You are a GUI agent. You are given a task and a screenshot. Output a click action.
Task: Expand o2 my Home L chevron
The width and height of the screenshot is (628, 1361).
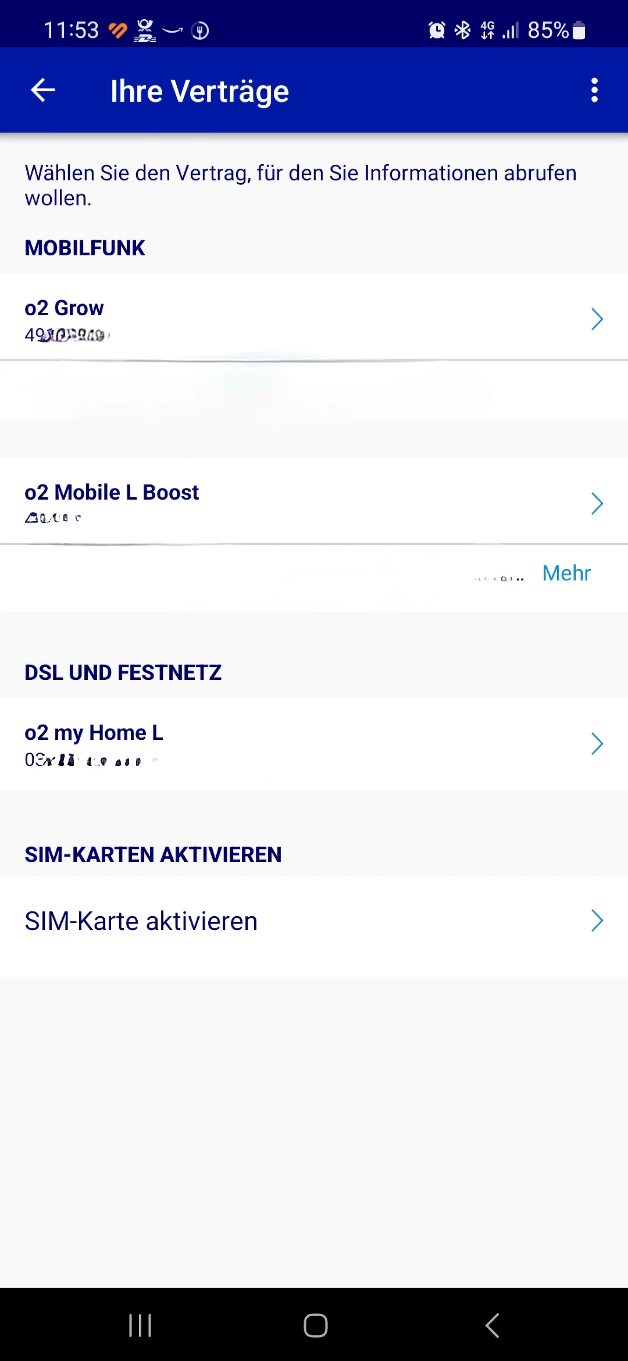click(597, 743)
